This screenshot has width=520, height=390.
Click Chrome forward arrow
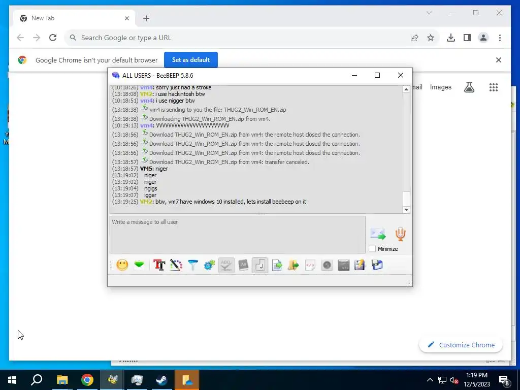[37, 38]
